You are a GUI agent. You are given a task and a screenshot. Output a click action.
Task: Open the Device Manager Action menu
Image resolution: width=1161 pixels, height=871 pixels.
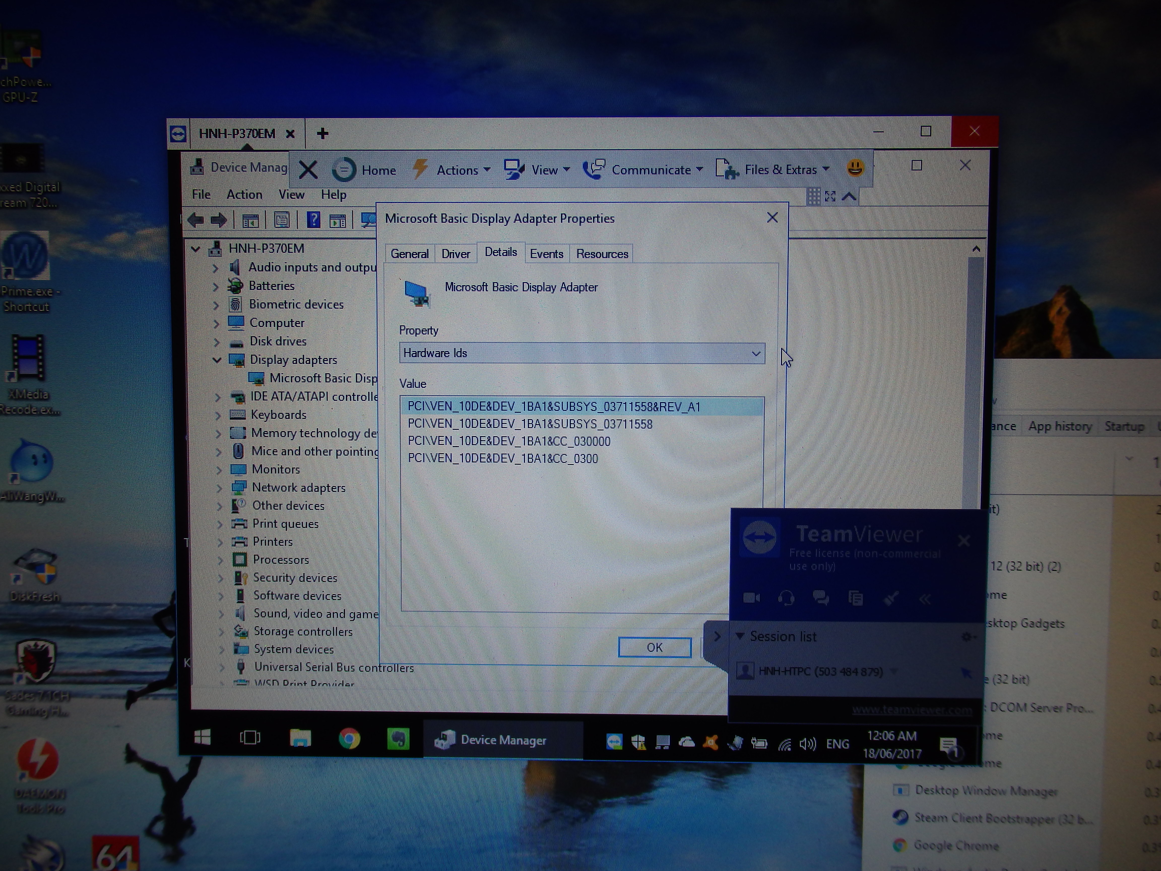pyautogui.click(x=244, y=195)
